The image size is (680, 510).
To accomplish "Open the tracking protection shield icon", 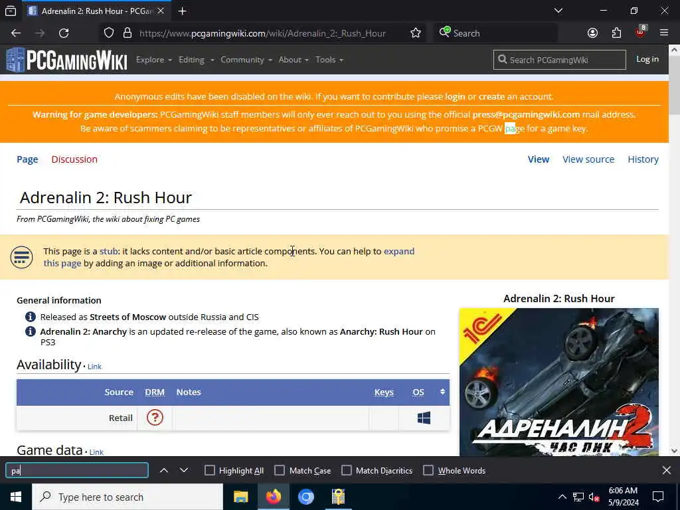I will click(x=109, y=33).
